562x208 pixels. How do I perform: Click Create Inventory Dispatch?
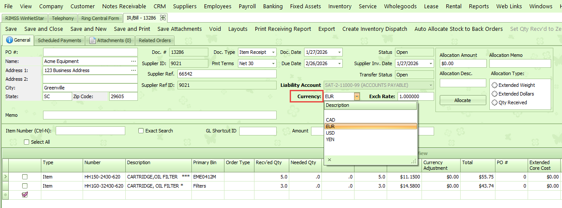[375, 29]
